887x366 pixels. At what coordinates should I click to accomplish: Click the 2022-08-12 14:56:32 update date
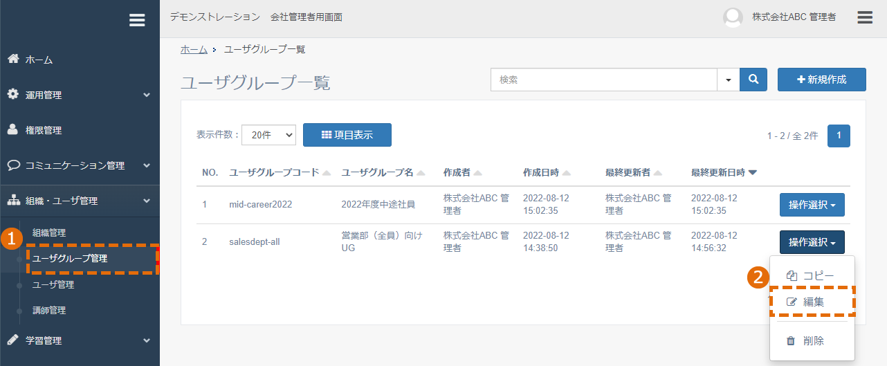(x=714, y=241)
